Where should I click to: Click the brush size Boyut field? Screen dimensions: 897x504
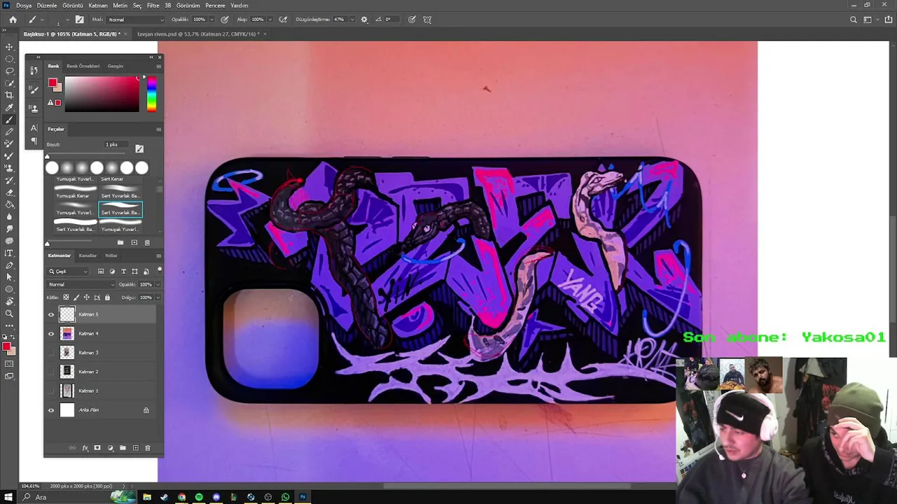[x=116, y=144]
